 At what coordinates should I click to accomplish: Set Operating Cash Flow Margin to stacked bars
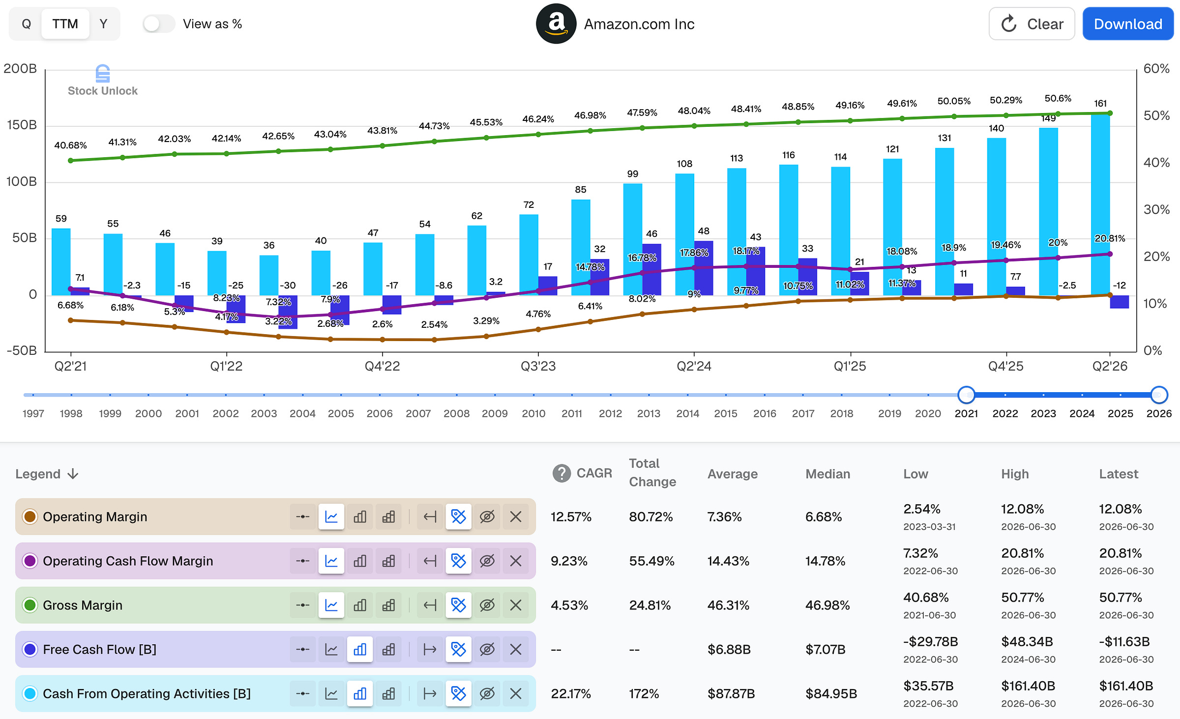pyautogui.click(x=388, y=561)
